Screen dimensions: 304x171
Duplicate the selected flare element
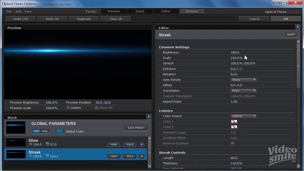(84, 19)
